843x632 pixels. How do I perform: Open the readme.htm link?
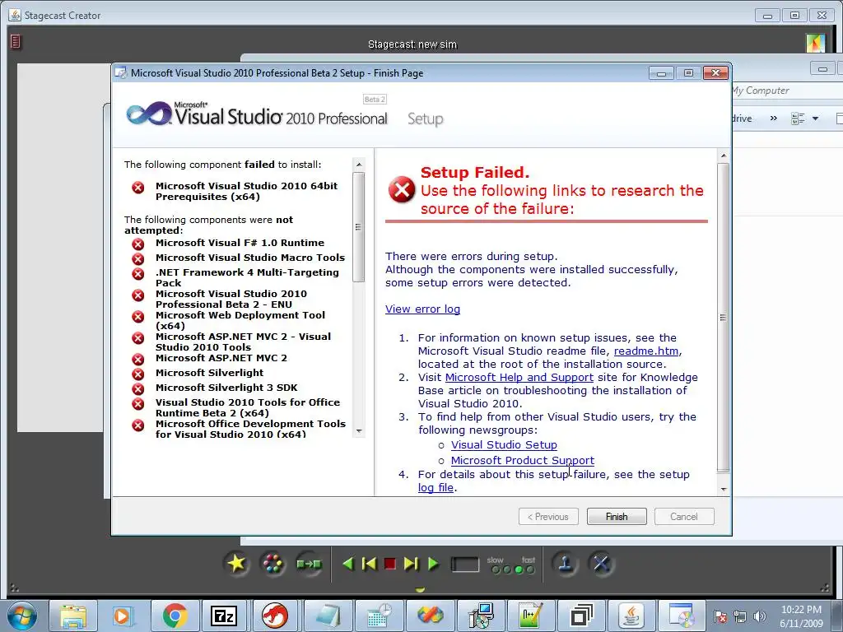pyautogui.click(x=646, y=351)
